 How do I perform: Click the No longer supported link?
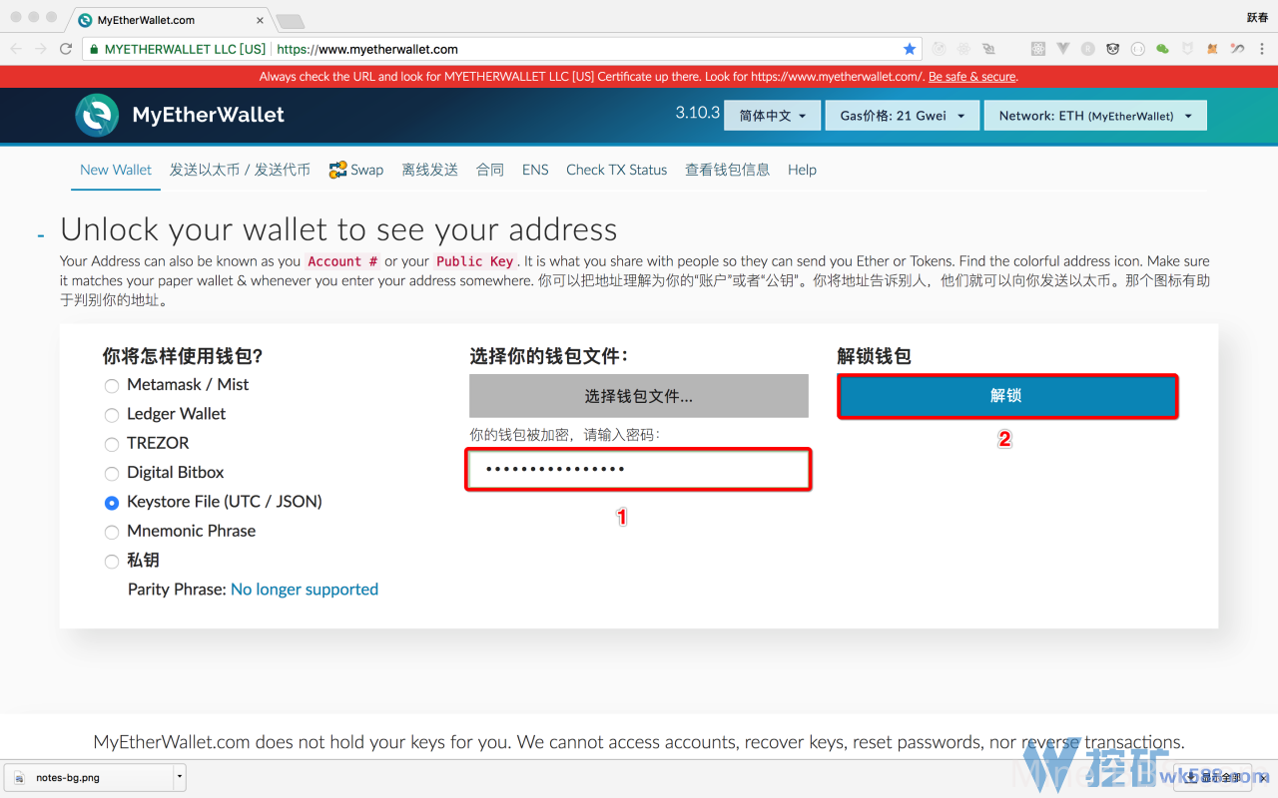[x=305, y=590]
